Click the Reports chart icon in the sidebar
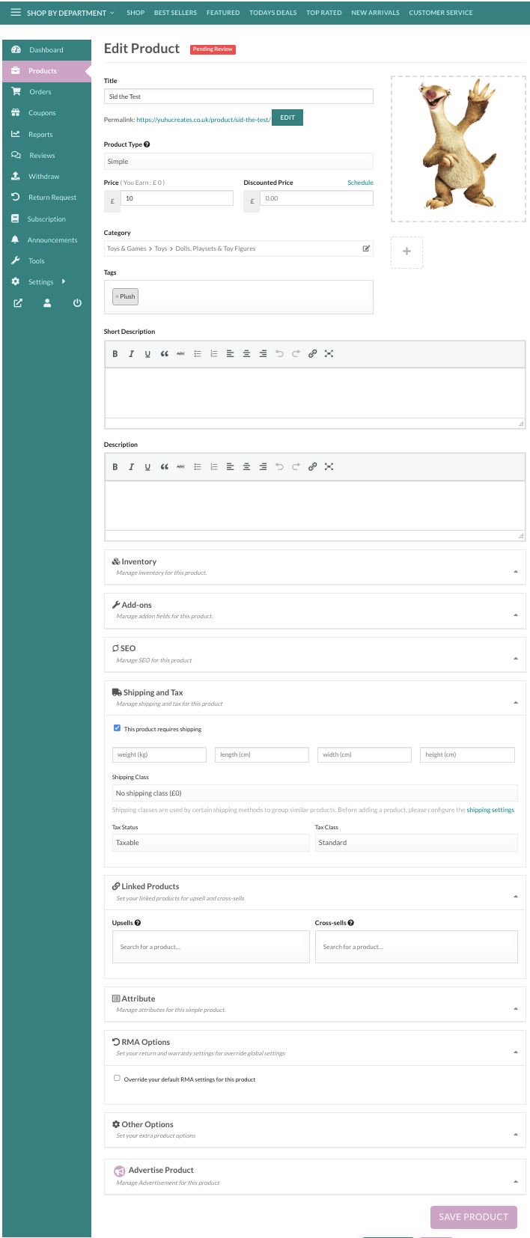This screenshot has width=530, height=1238. 16,134
